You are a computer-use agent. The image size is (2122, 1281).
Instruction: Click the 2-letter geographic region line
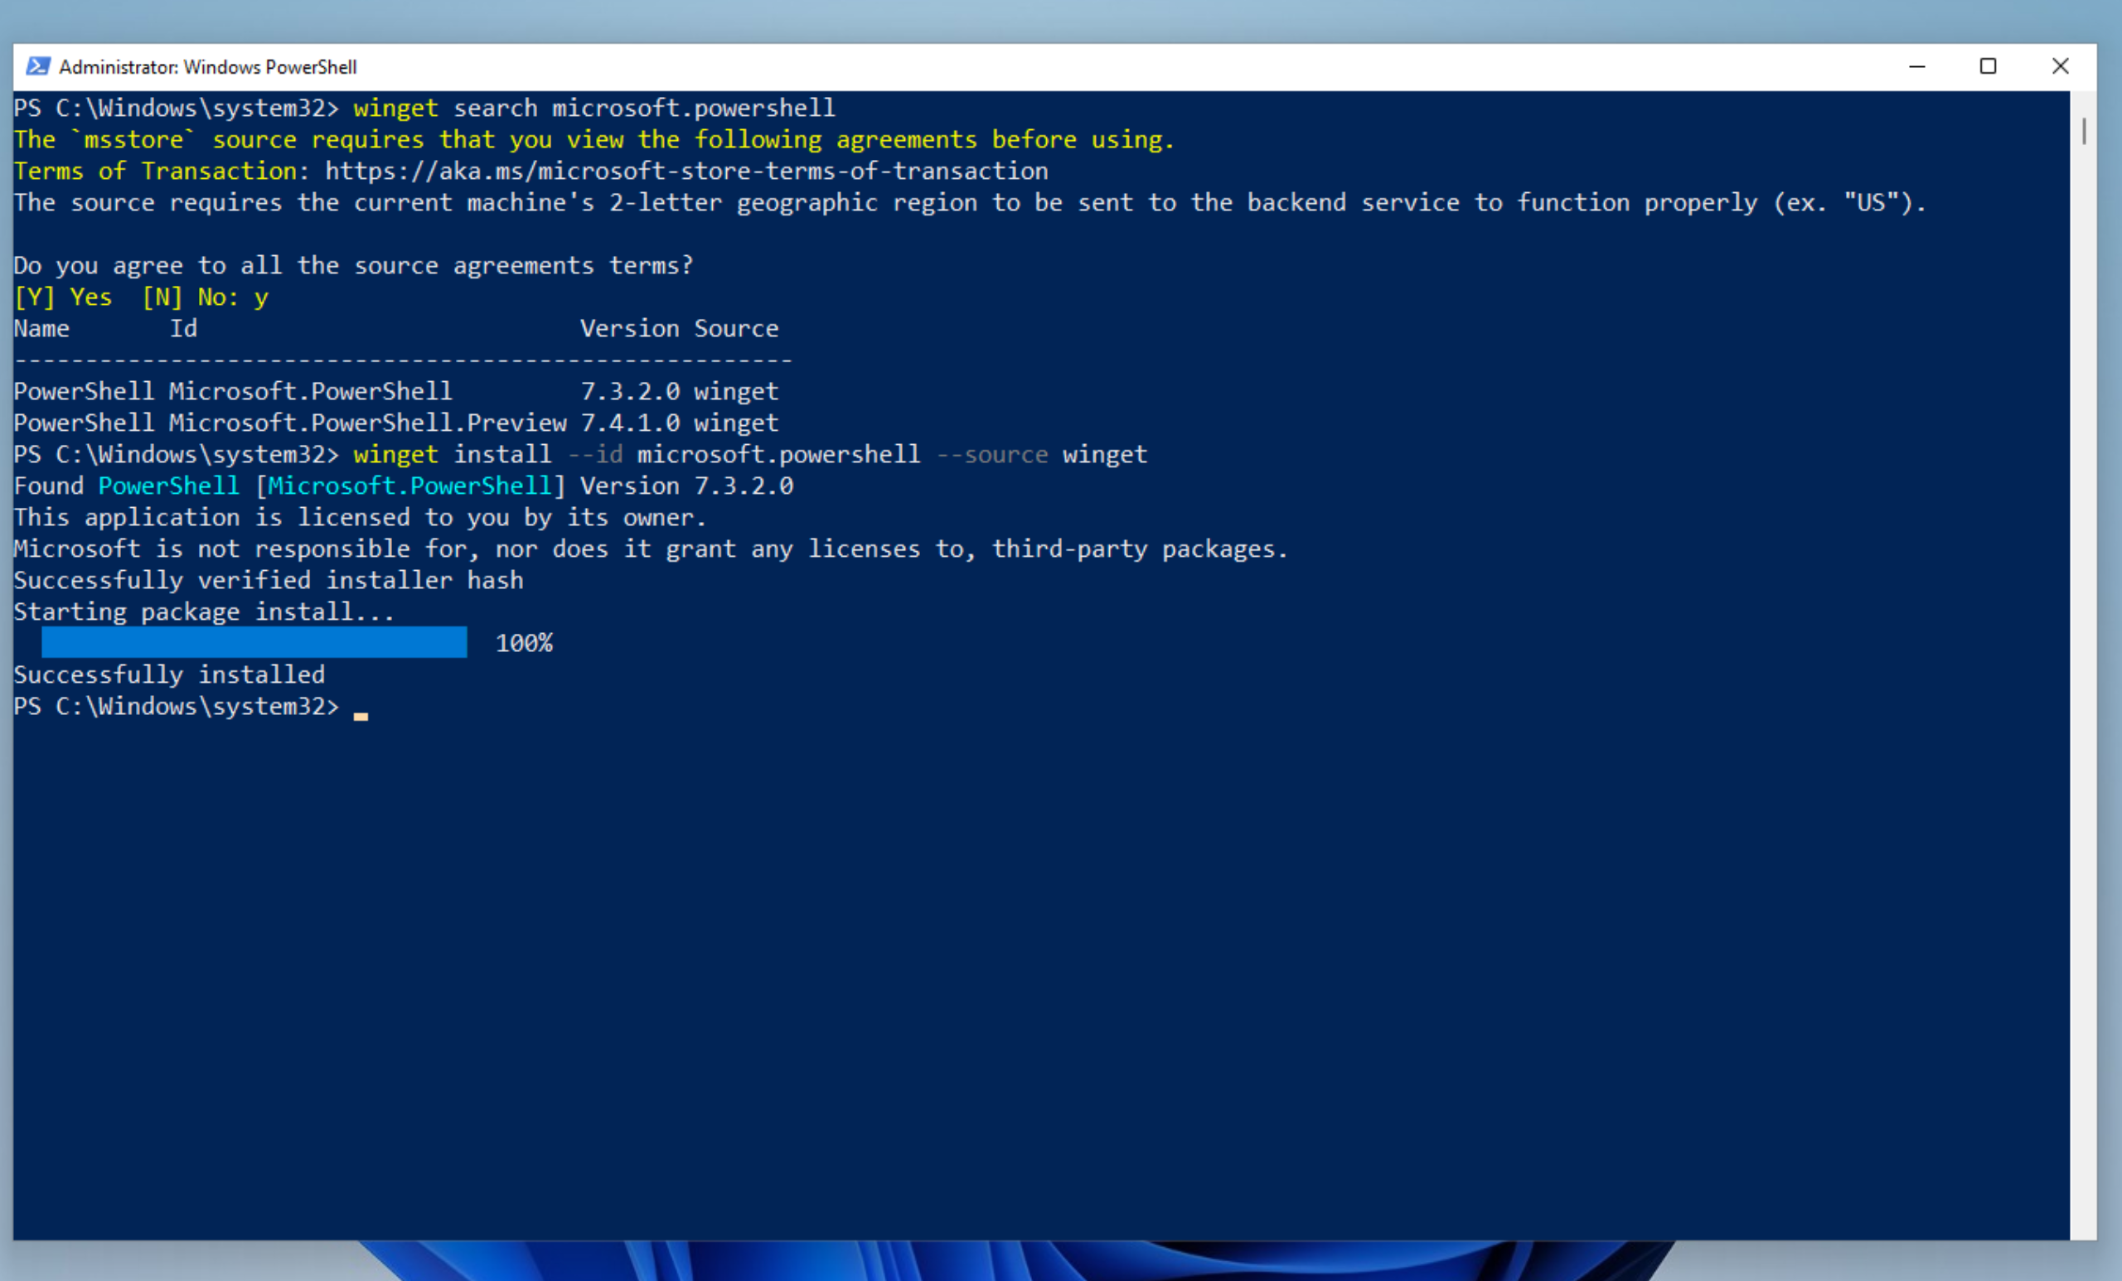[970, 203]
